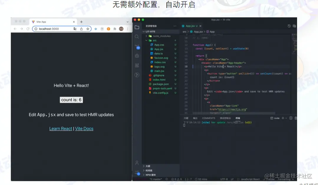This screenshot has width=318, height=185.
Task: Switch to the 终端 terminal tab
Action: click(x=238, y=118)
